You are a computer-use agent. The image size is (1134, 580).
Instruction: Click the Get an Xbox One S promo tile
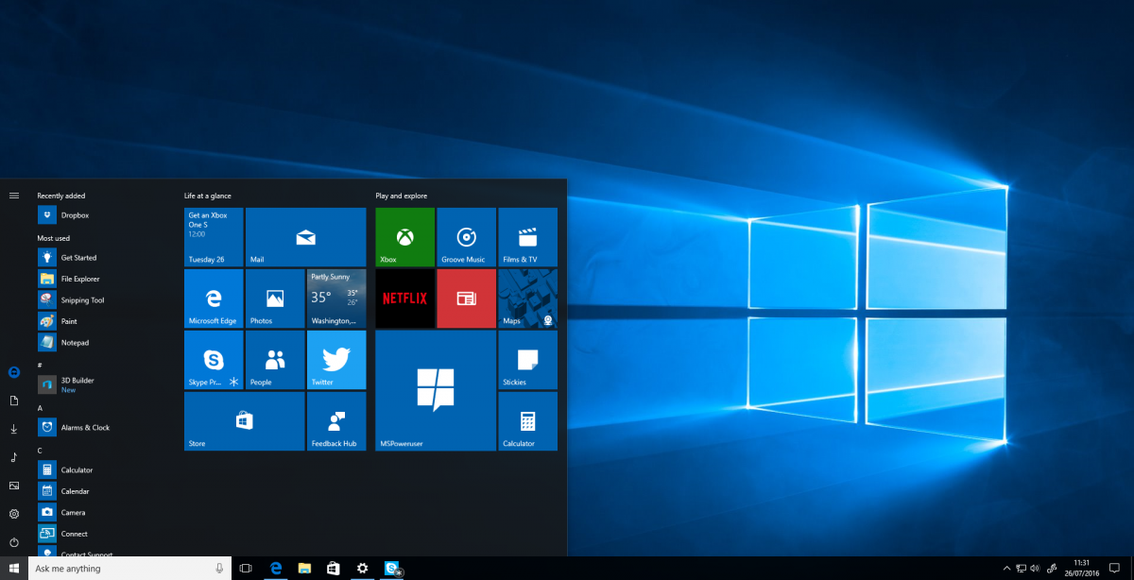coord(213,236)
